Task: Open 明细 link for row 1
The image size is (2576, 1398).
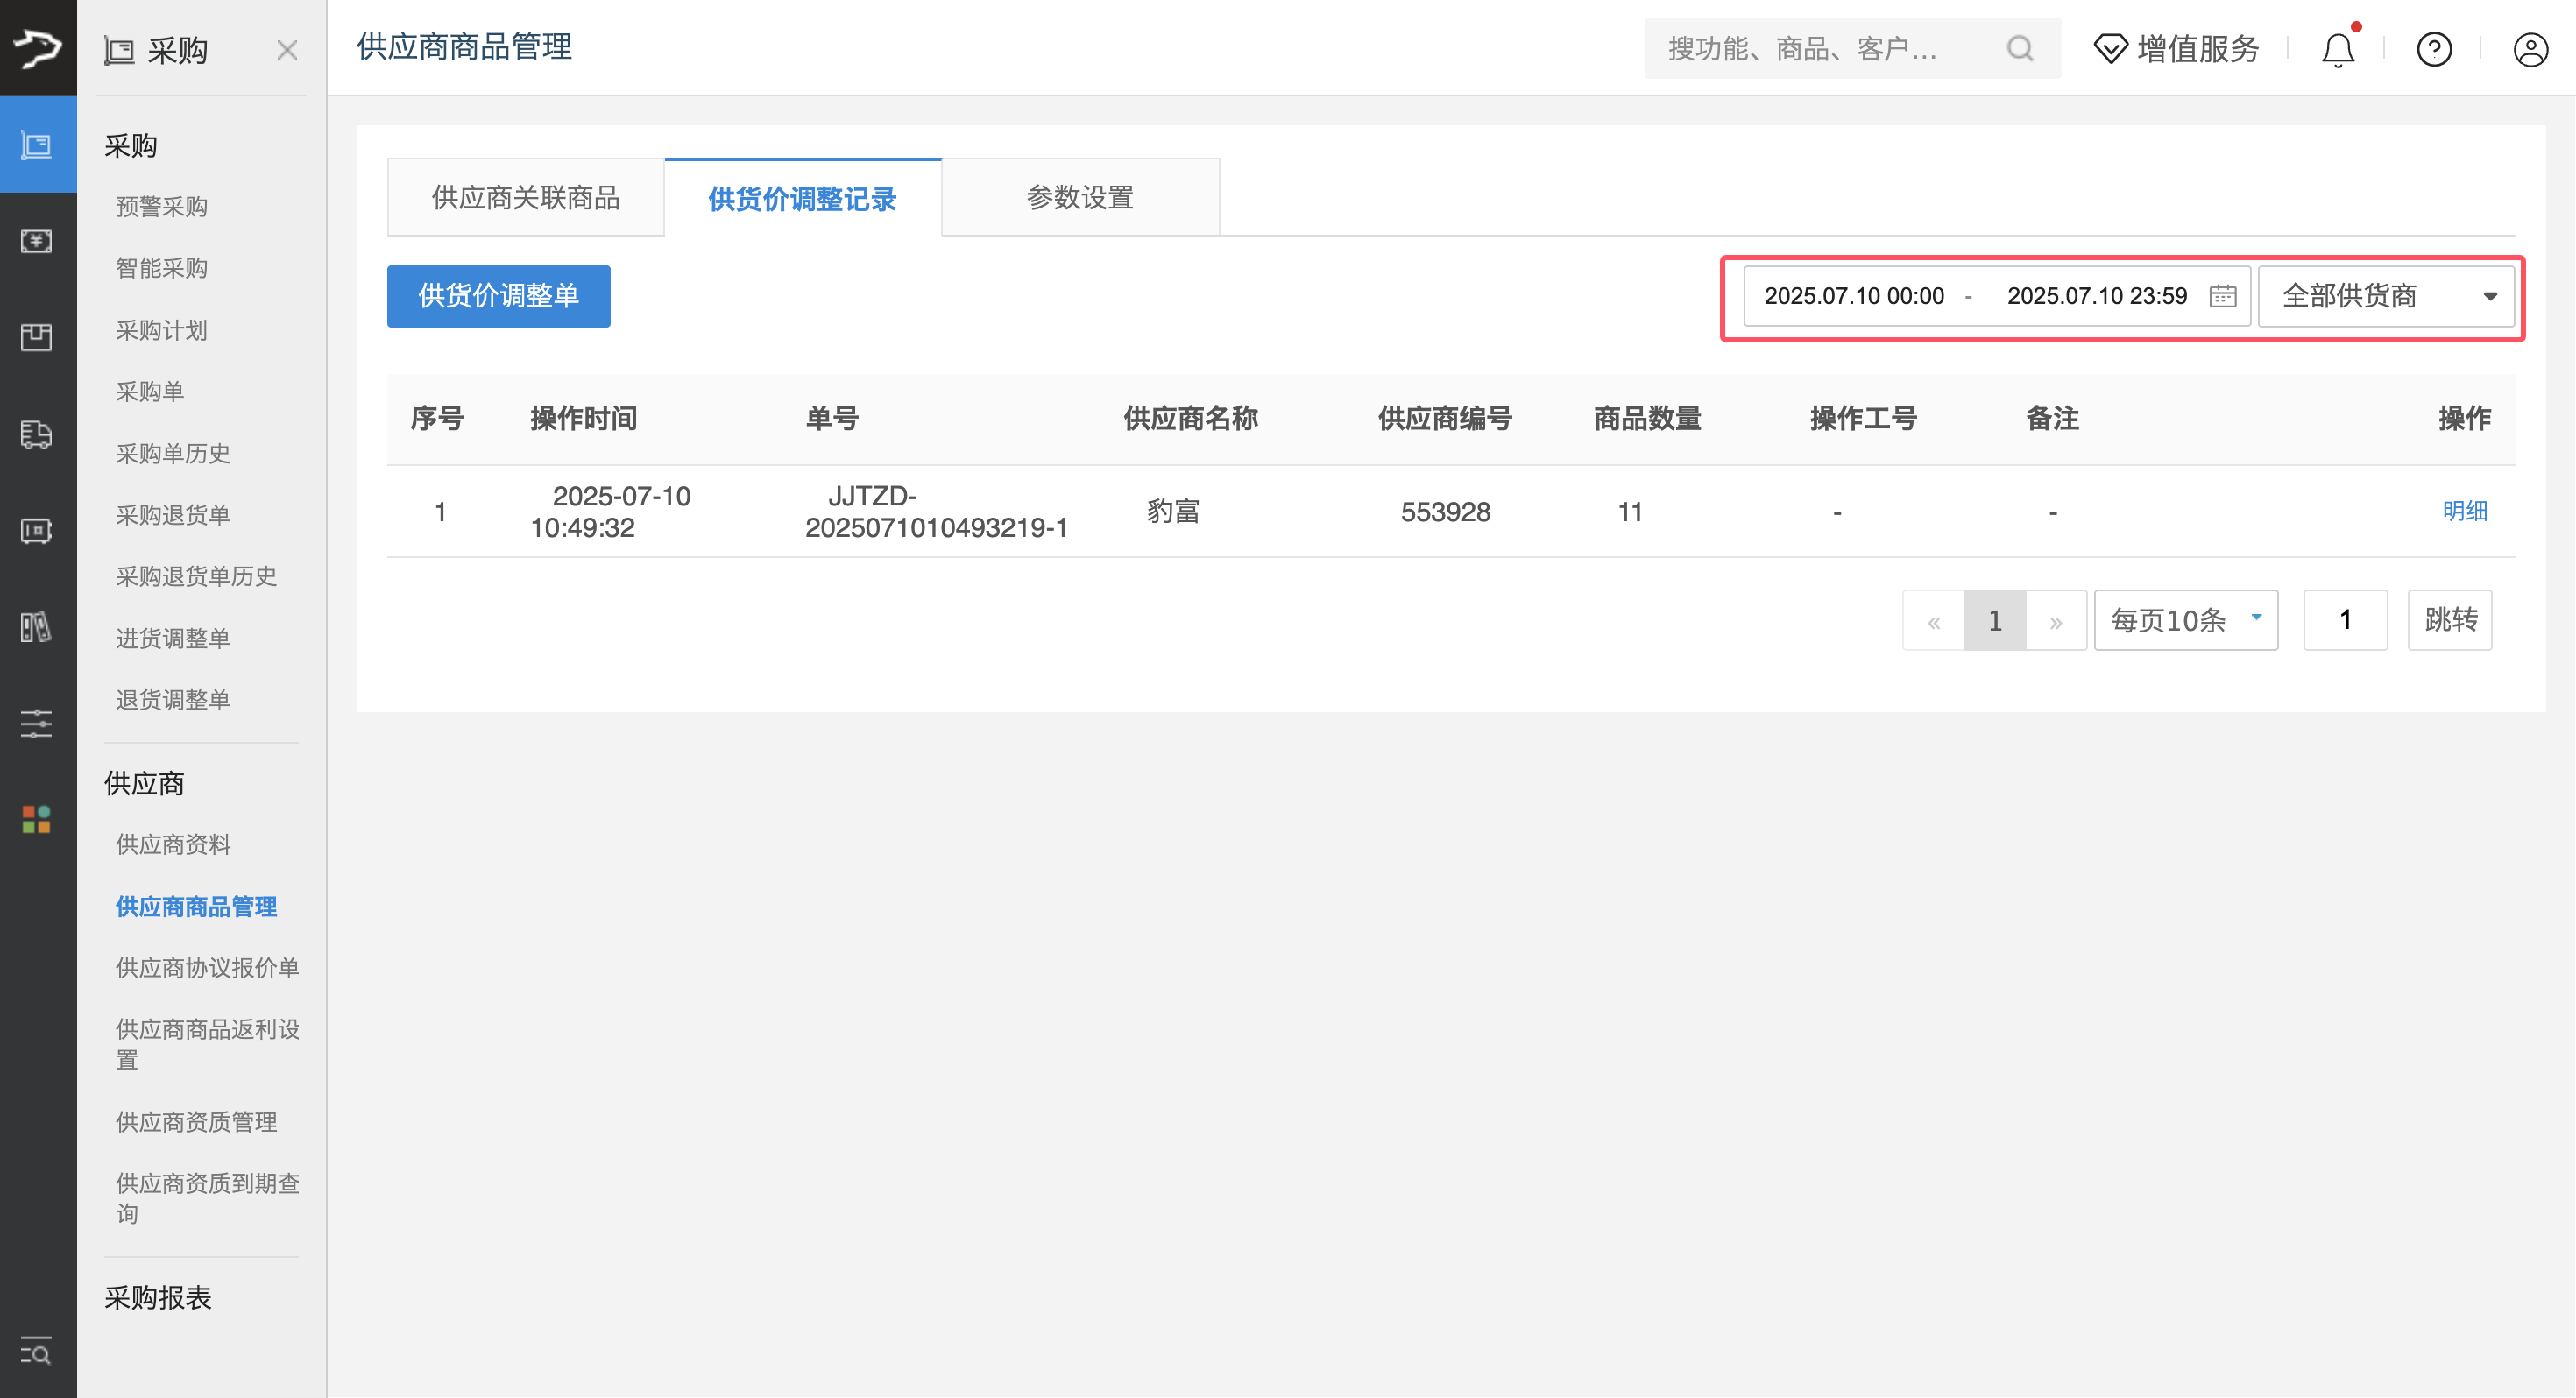Action: pyautogui.click(x=2464, y=511)
